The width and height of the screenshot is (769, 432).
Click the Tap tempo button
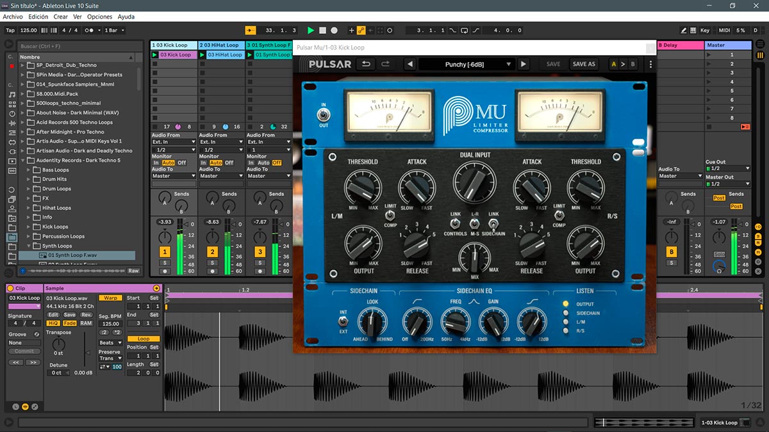click(x=10, y=30)
